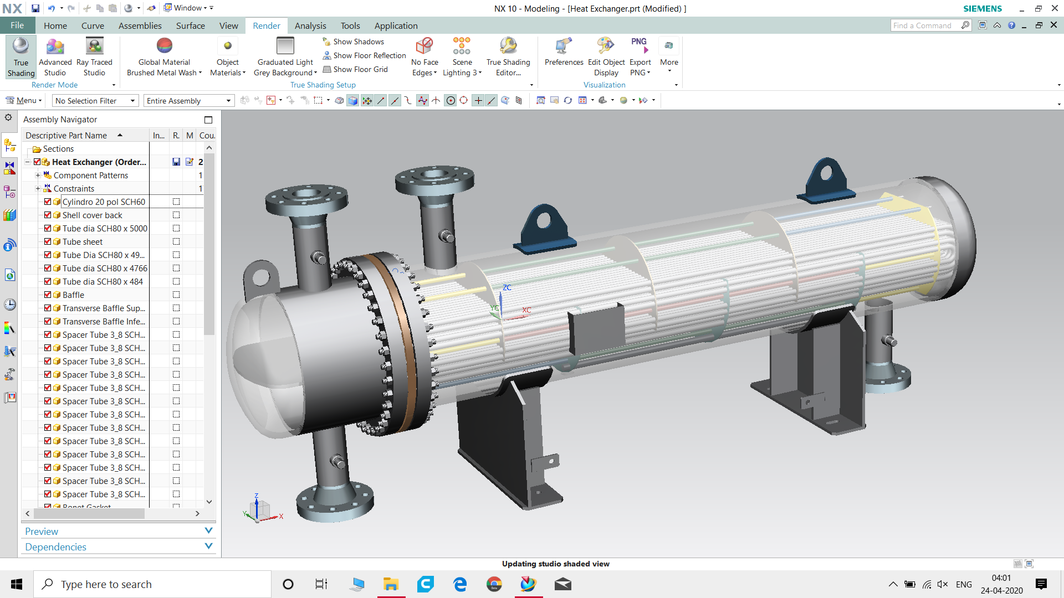
Task: Click Edit Object Display icon
Action: (x=606, y=45)
